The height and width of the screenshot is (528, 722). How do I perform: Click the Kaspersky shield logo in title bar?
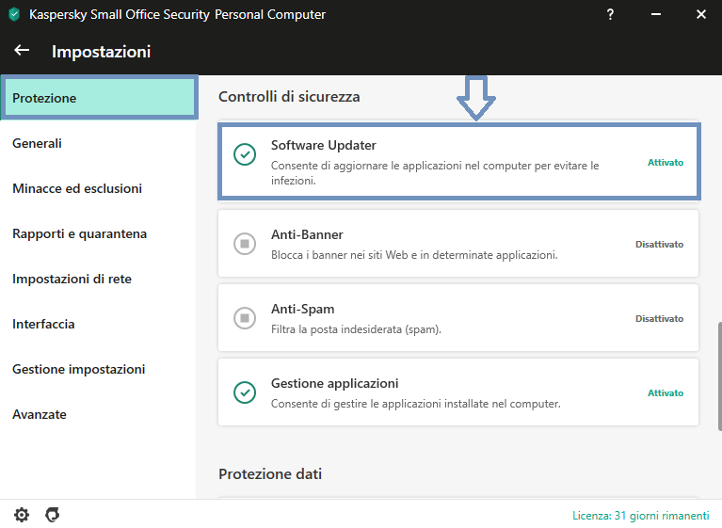(14, 14)
